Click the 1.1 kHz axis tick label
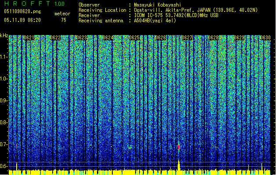Viewport: 276px width, 175px height. 4,57
